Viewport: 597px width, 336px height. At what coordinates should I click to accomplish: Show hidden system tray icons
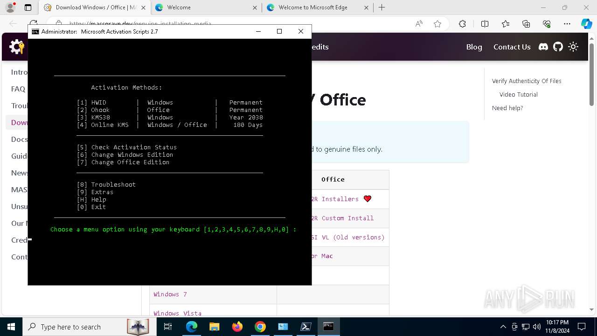click(503, 327)
